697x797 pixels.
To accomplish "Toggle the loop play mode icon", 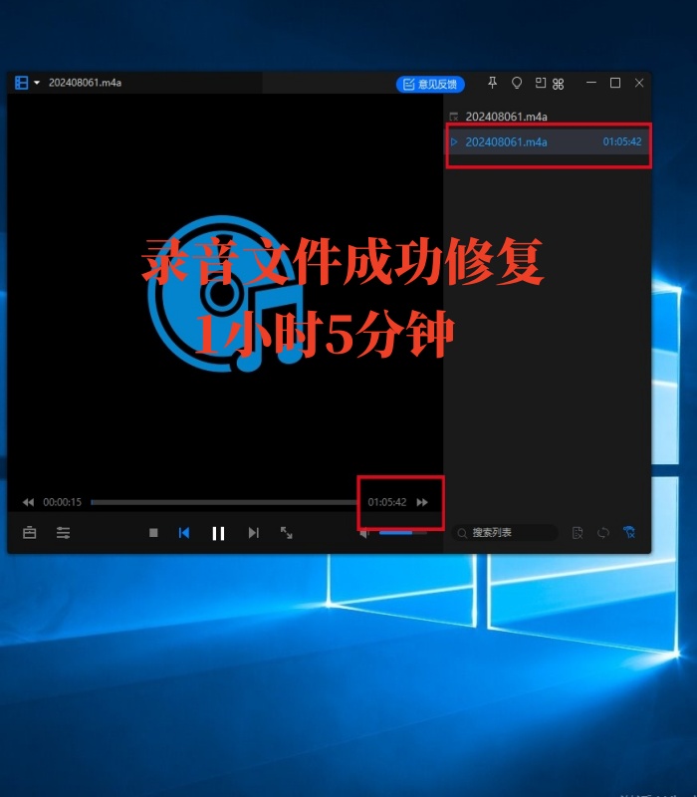I will click(603, 533).
